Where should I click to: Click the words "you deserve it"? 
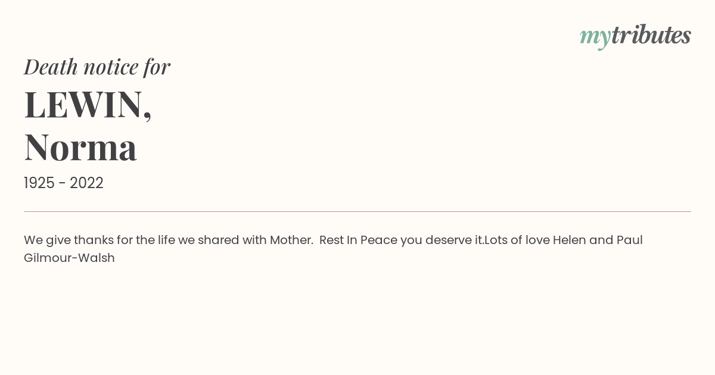[441, 240]
